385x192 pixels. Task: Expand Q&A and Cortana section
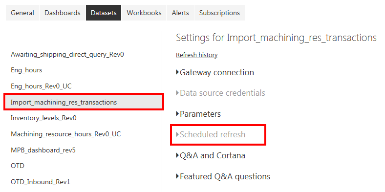(x=211, y=155)
